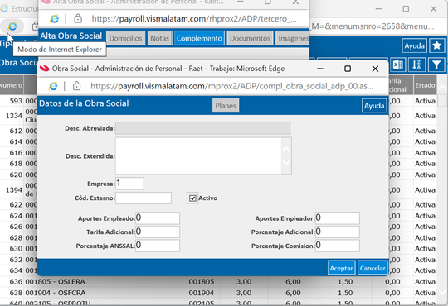Click inside the Desc. Extendida text area
Image resolution: width=448 pixels, height=306 pixels.
tap(198, 155)
